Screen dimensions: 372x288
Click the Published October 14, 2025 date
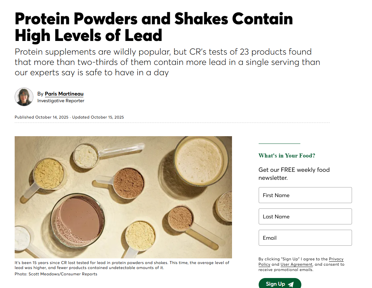click(42, 117)
